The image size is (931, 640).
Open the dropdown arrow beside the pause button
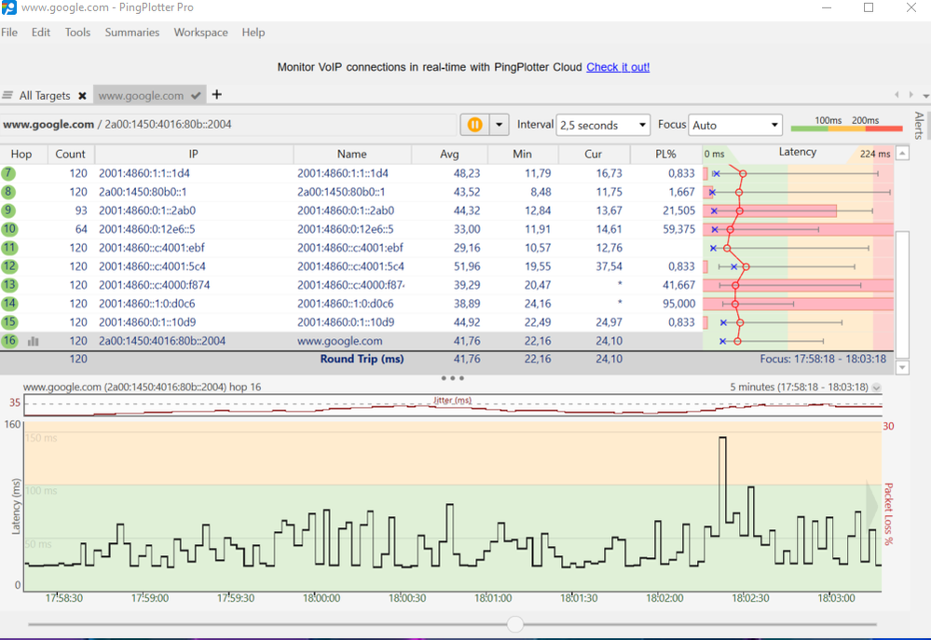coord(500,125)
